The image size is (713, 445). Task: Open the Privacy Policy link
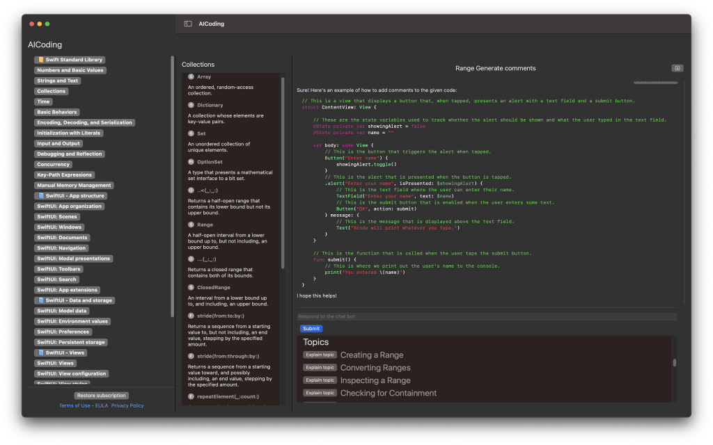pos(127,405)
